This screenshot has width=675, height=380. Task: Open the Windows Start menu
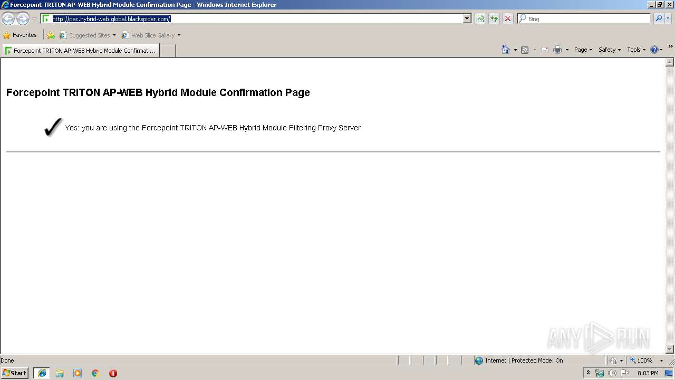15,373
